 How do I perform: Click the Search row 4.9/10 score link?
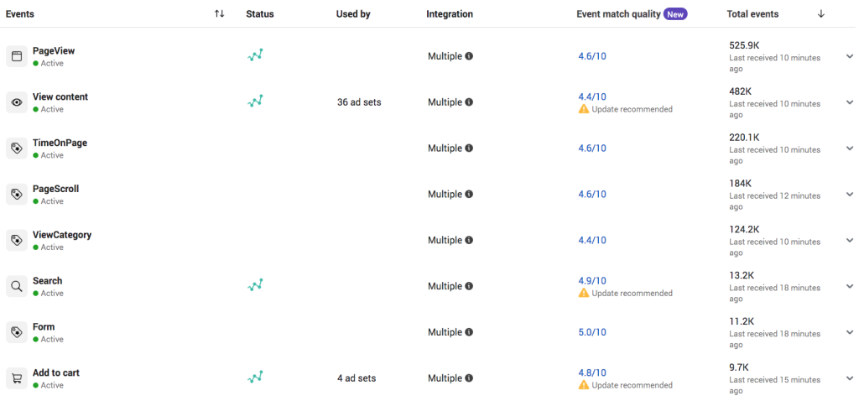pyautogui.click(x=592, y=280)
